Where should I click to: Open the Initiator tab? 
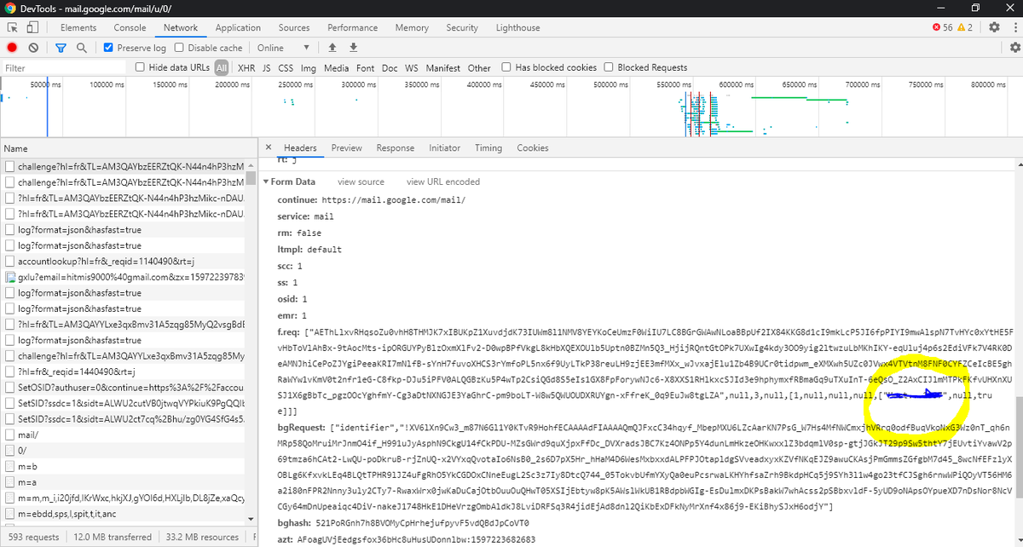(x=444, y=147)
